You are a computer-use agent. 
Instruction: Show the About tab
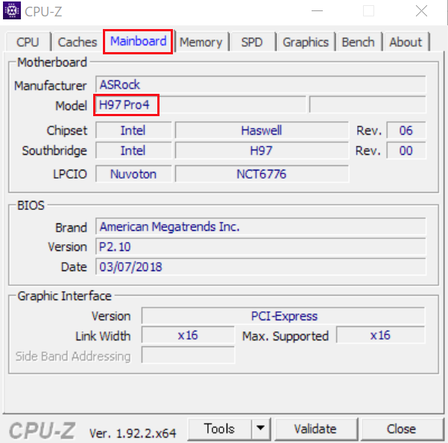[406, 42]
